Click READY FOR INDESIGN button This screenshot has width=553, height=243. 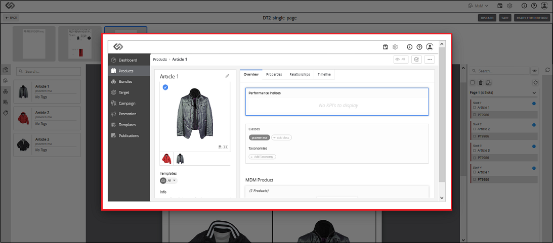point(531,18)
